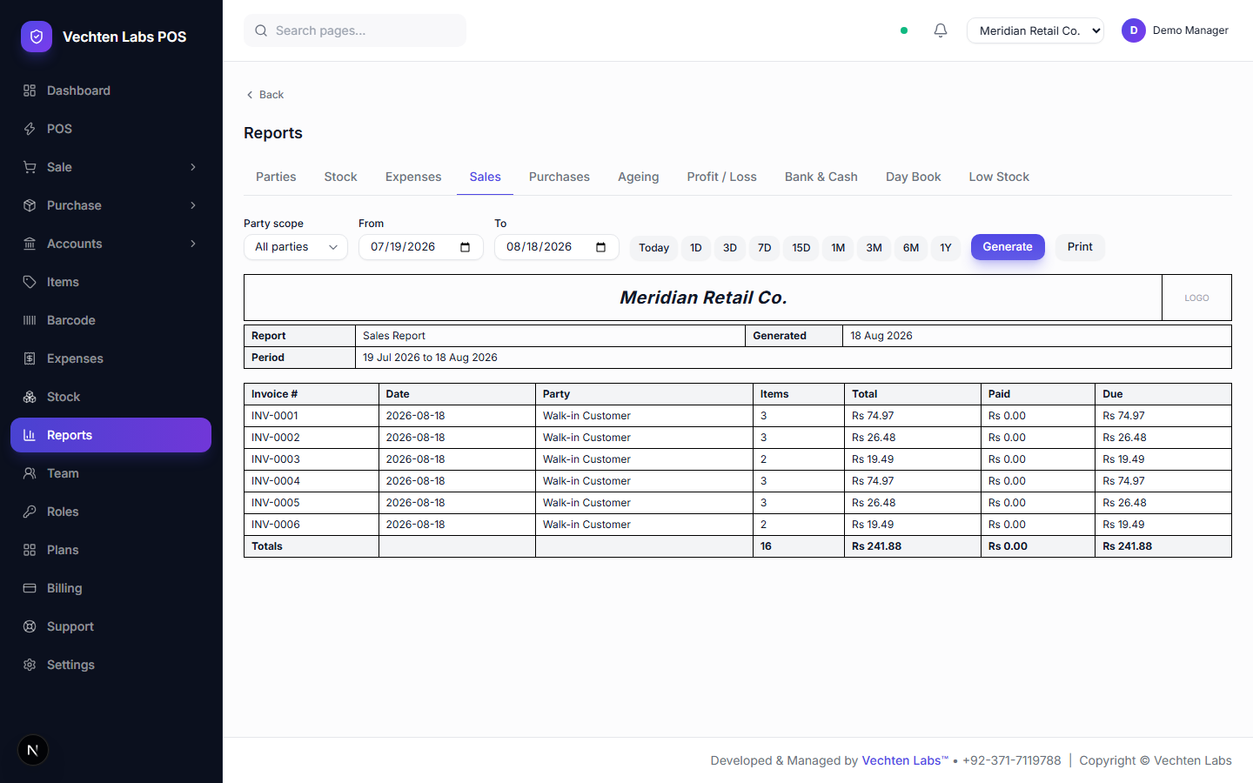Expand the Accounts submenu chevron

click(193, 244)
